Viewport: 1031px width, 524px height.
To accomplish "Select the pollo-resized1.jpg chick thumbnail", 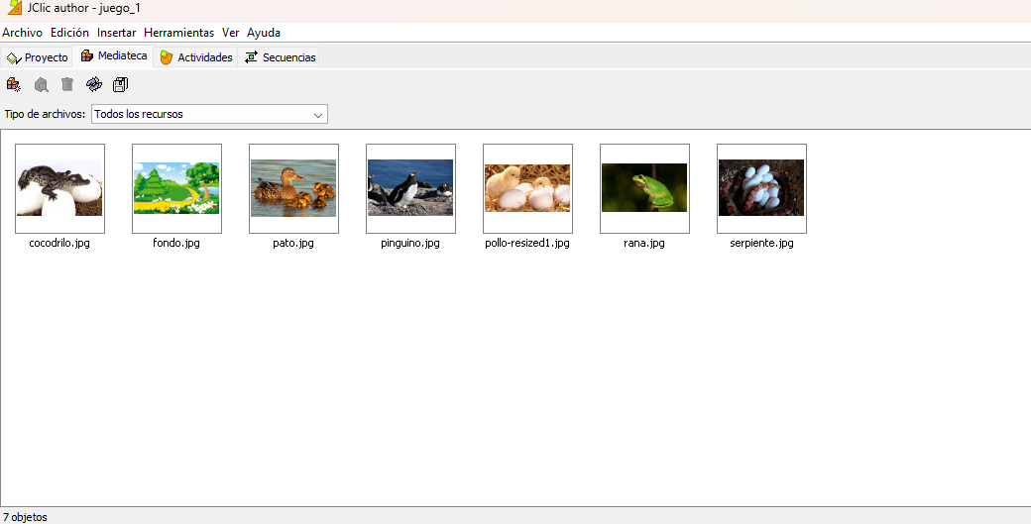I will click(528, 188).
